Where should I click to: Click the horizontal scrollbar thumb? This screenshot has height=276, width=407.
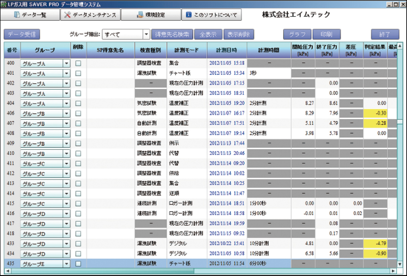point(102,271)
